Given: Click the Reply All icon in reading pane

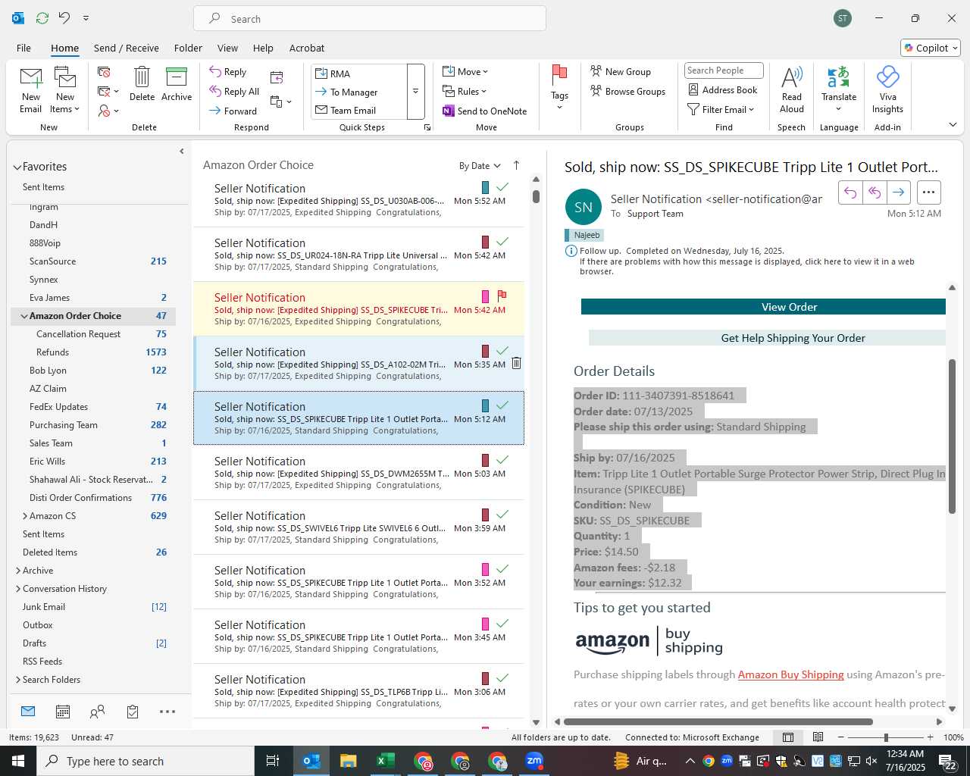Looking at the screenshot, I should (875, 192).
